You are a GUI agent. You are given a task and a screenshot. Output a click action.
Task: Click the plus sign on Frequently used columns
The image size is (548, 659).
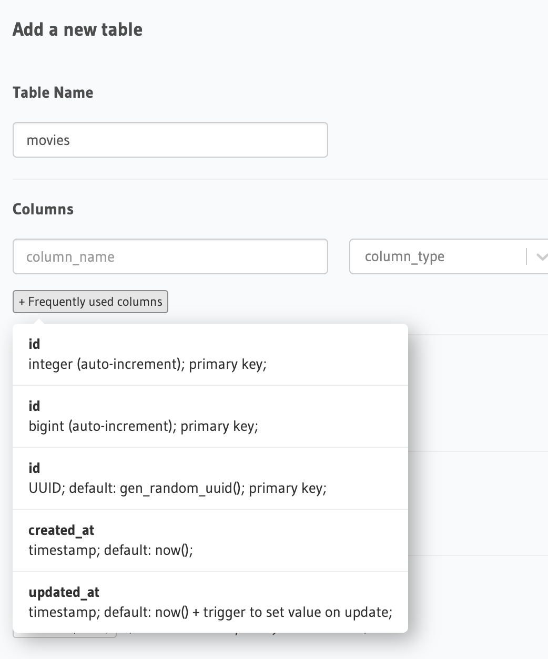(x=22, y=302)
